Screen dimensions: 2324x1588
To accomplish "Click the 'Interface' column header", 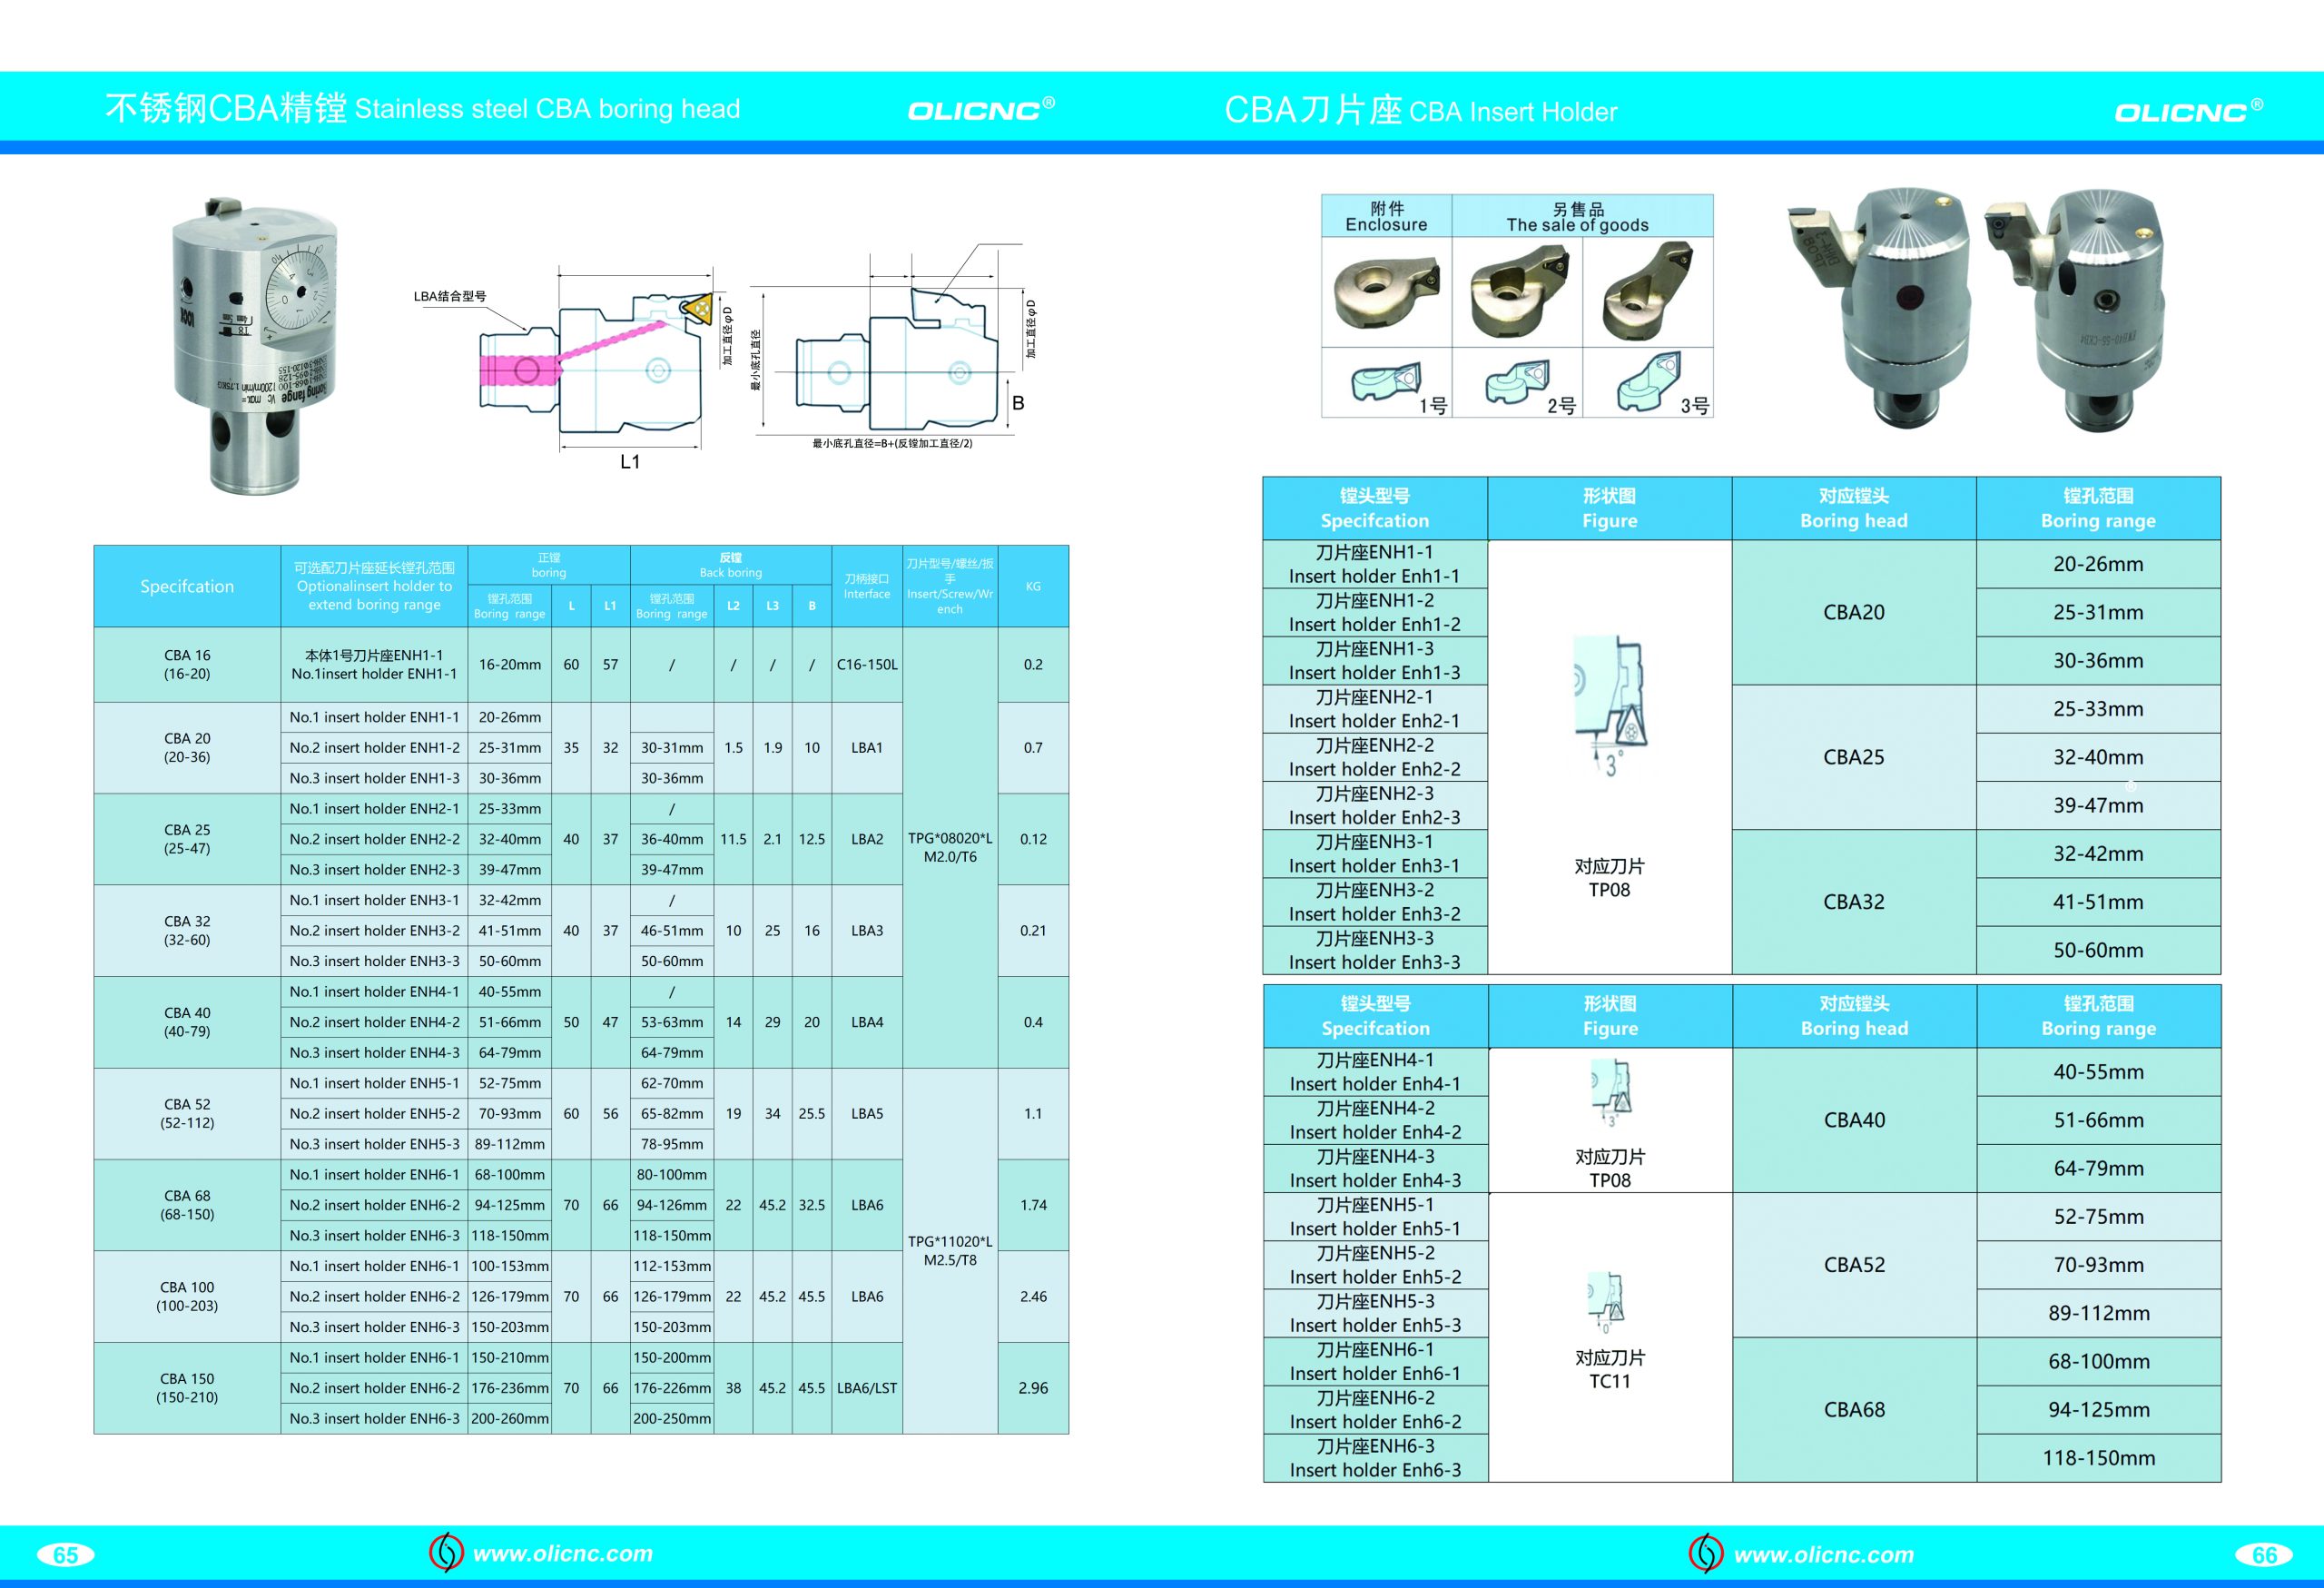I will [x=867, y=587].
